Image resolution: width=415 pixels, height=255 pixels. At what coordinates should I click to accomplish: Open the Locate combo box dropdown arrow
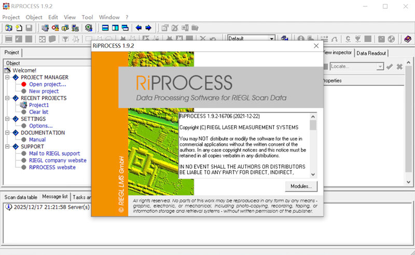pos(380,67)
